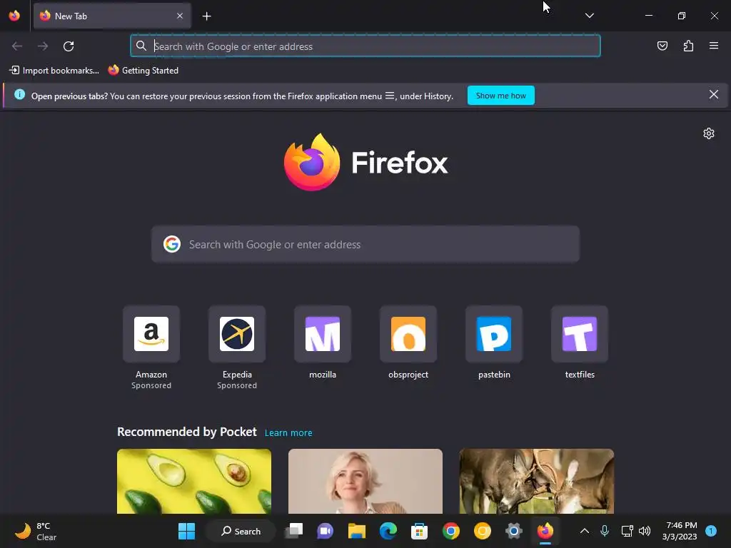Click the Show me how button
This screenshot has height=548, width=731.
tap(500, 96)
